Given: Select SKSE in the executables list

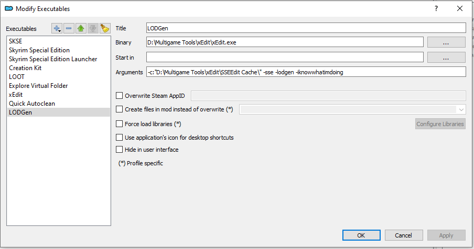Looking at the screenshot, I should click(16, 41).
